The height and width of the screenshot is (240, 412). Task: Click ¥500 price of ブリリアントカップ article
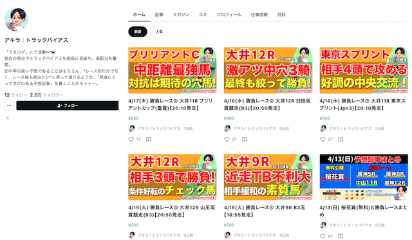[x=133, y=118]
